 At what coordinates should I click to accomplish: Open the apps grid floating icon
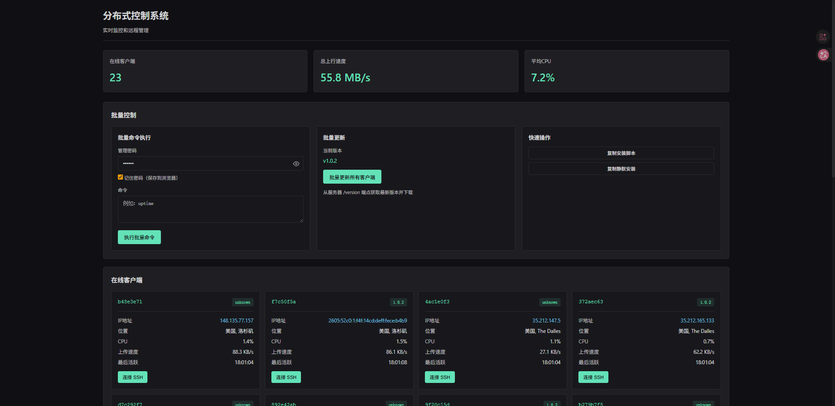[823, 37]
